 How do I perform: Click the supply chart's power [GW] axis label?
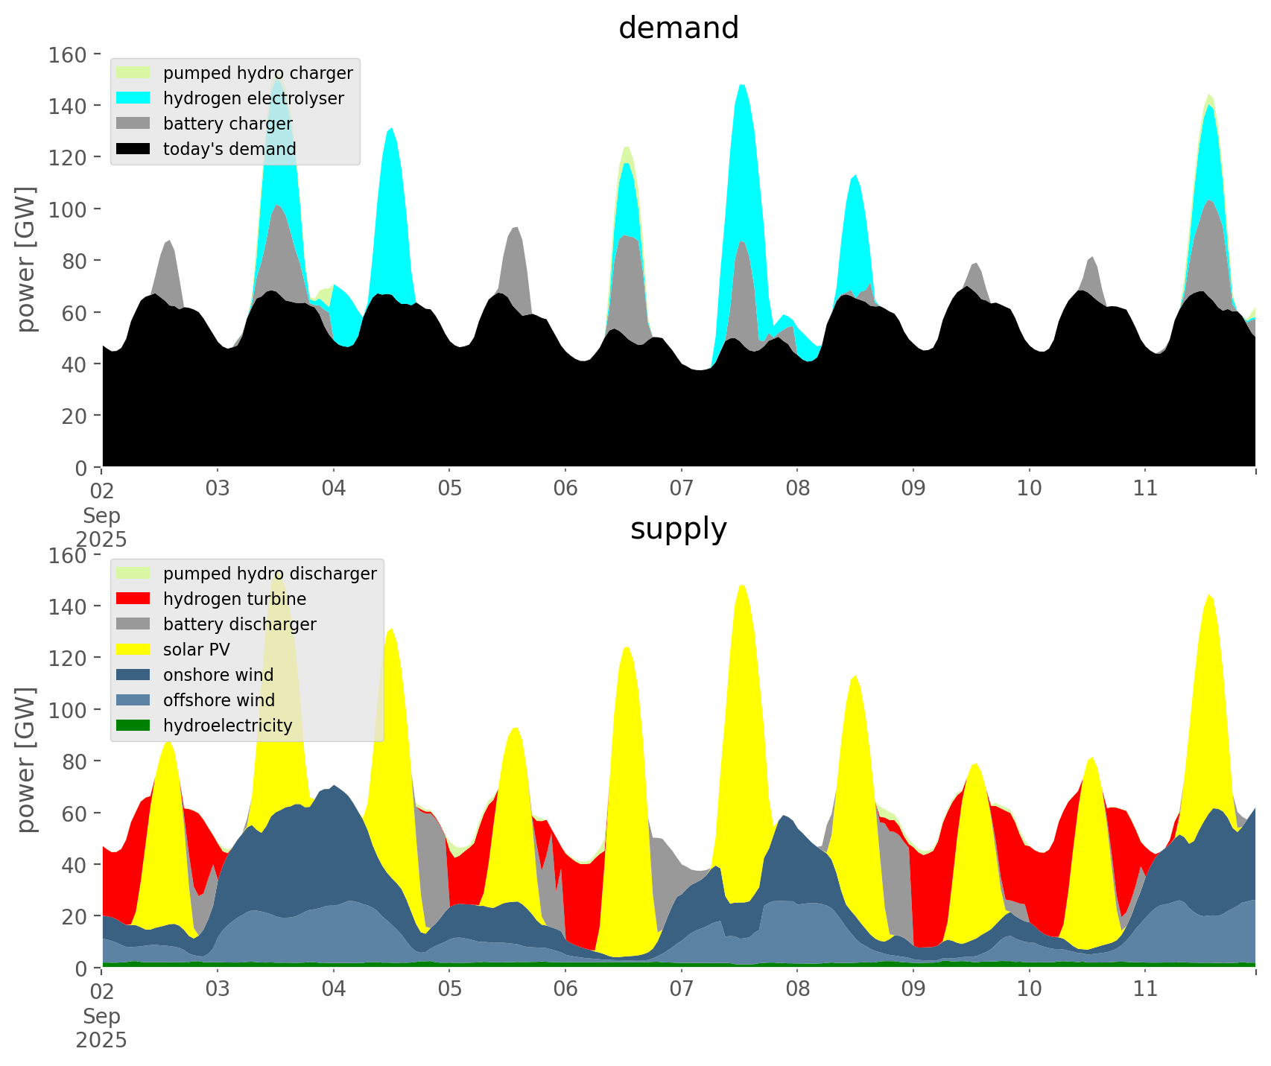coord(26,760)
